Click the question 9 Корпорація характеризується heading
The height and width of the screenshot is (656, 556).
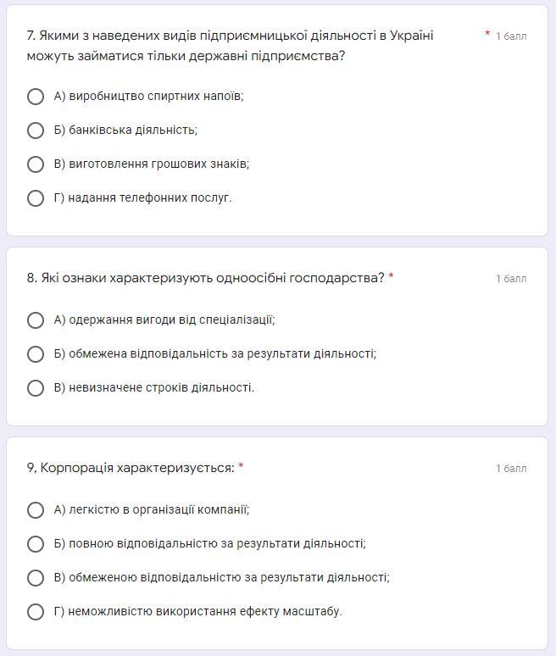pos(131,468)
